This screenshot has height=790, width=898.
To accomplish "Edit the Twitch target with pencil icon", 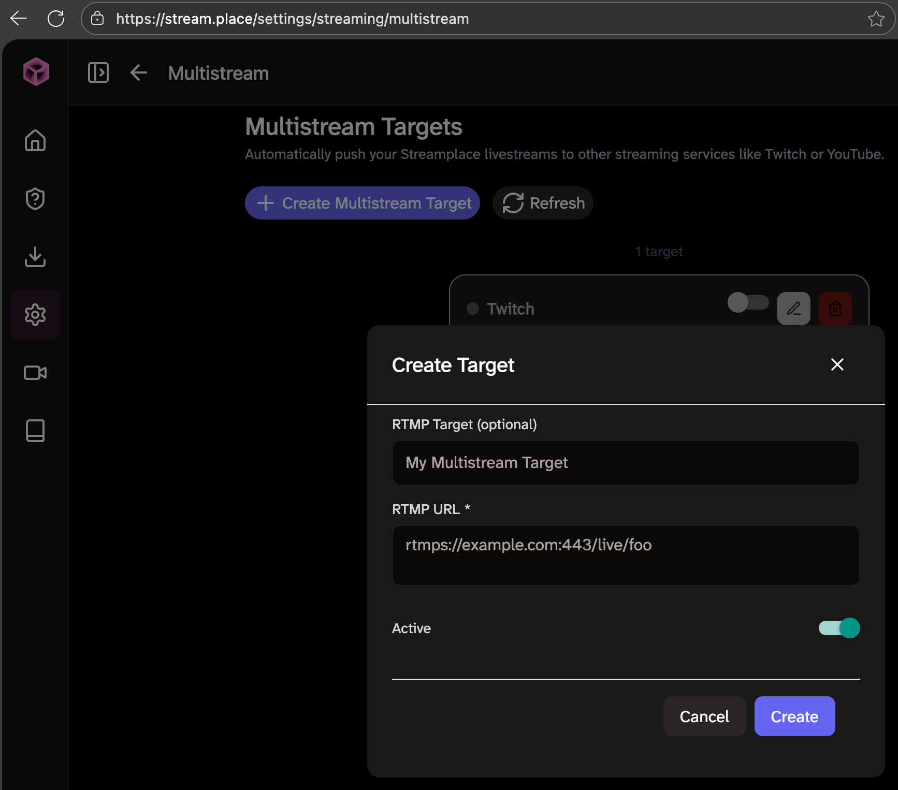I will (793, 309).
